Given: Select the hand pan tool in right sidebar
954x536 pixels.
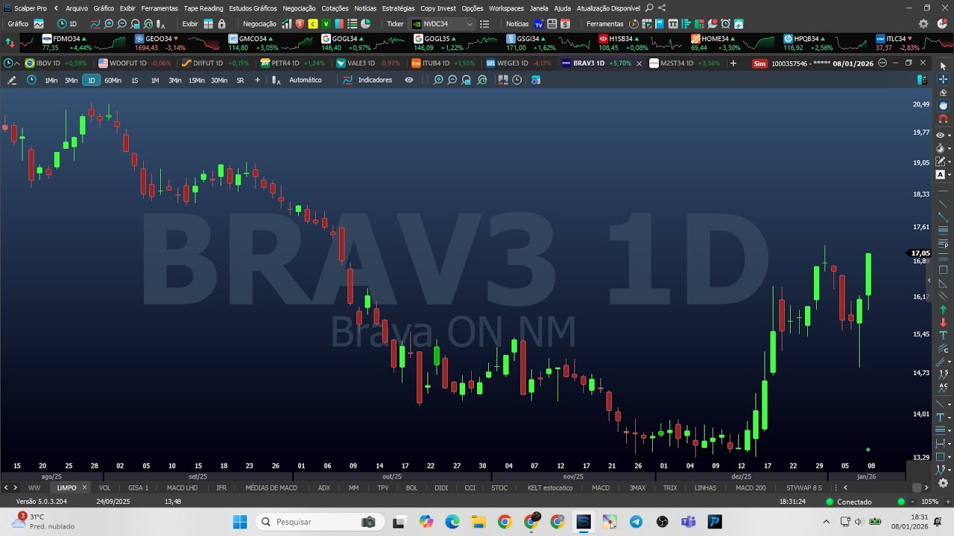Looking at the screenshot, I should pyautogui.click(x=943, y=106).
